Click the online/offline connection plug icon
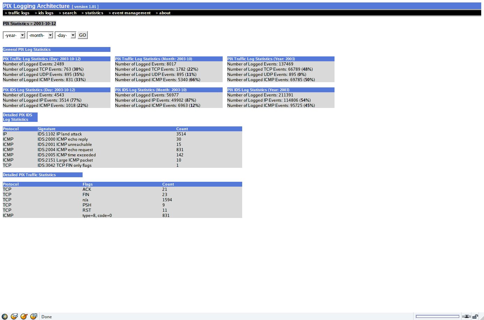 [466, 317]
